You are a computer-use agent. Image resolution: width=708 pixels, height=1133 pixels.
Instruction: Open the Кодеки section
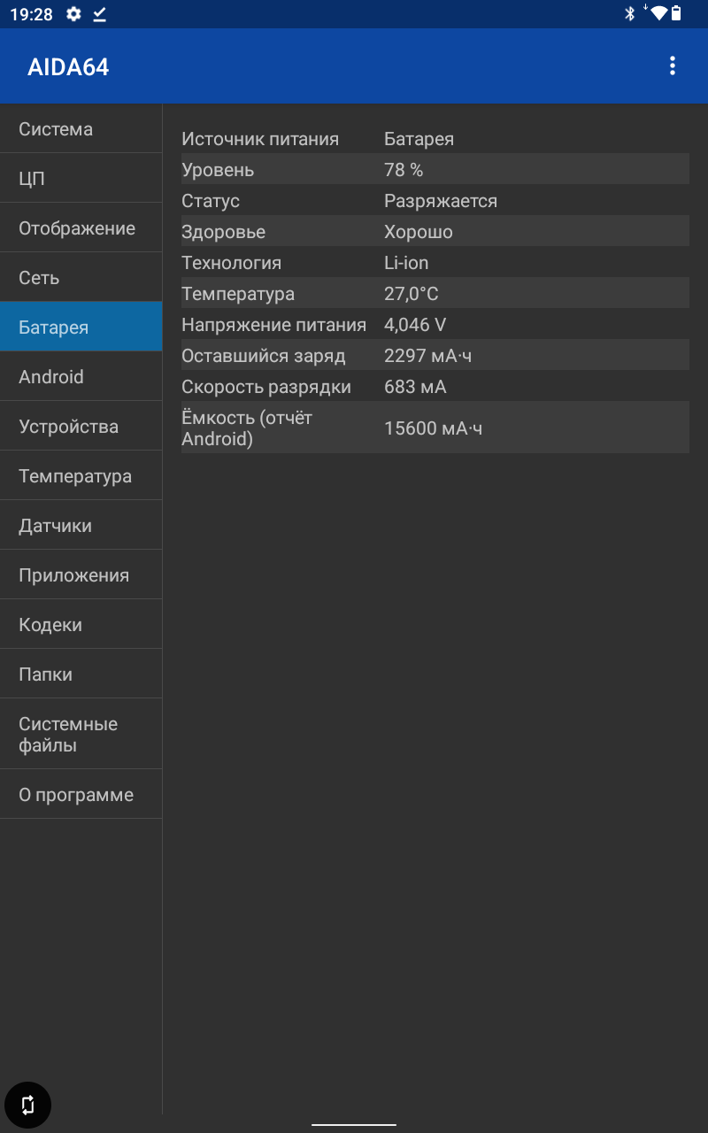click(x=81, y=625)
